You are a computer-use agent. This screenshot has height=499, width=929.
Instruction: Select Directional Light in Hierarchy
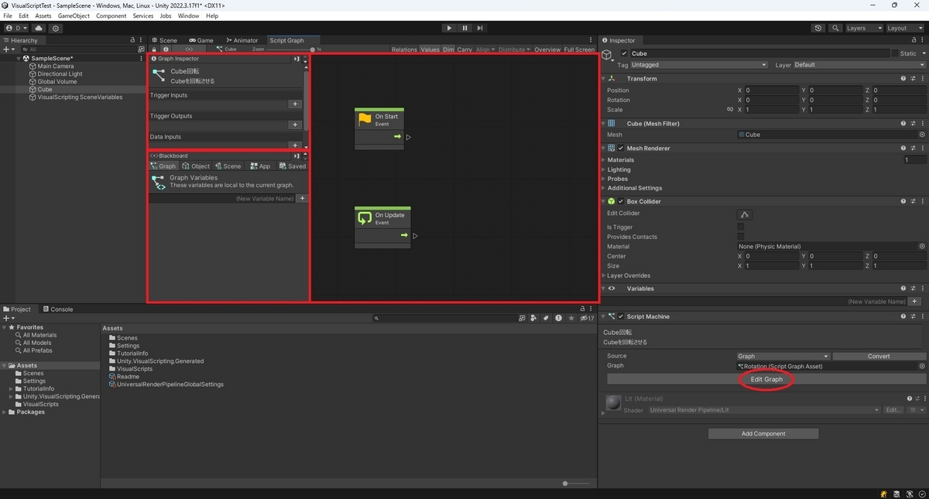[60, 74]
